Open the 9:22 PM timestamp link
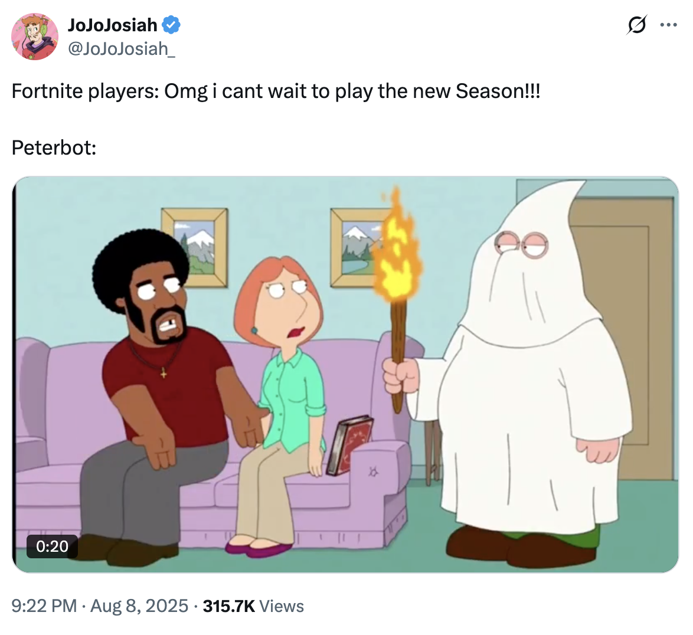Image resolution: width=693 pixels, height=635 pixels. (44, 606)
